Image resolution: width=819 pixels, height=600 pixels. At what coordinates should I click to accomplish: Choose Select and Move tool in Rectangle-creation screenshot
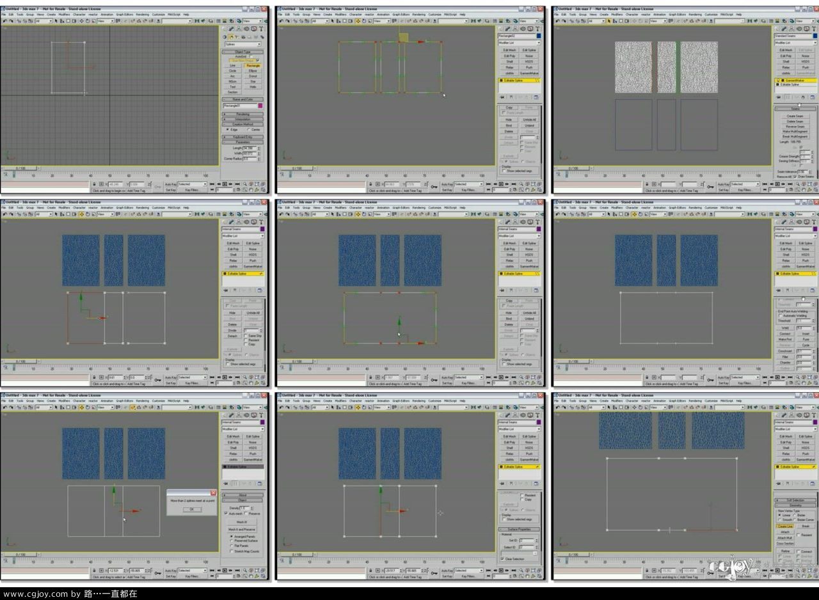pos(81,20)
